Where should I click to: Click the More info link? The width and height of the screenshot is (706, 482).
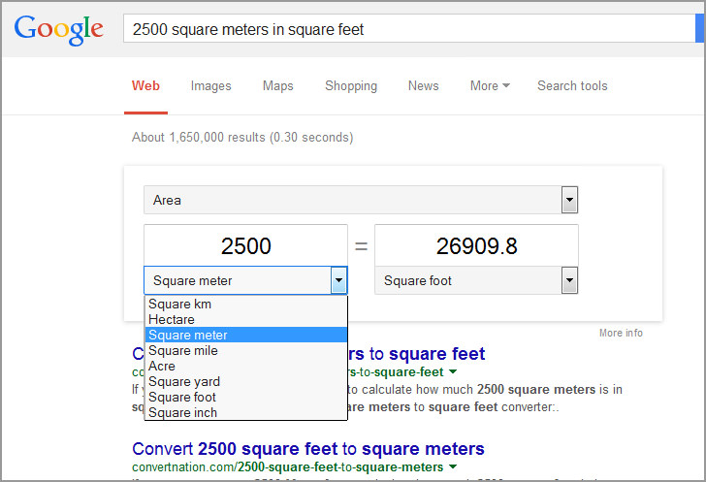621,333
